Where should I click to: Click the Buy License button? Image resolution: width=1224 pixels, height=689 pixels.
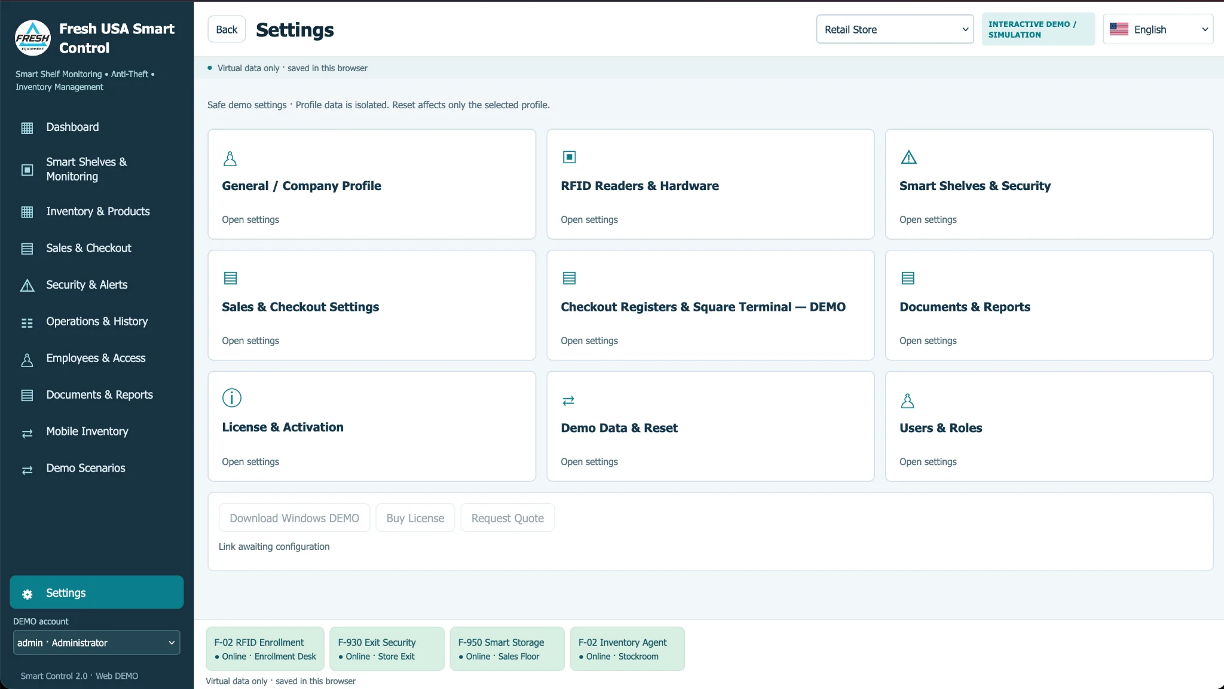415,518
